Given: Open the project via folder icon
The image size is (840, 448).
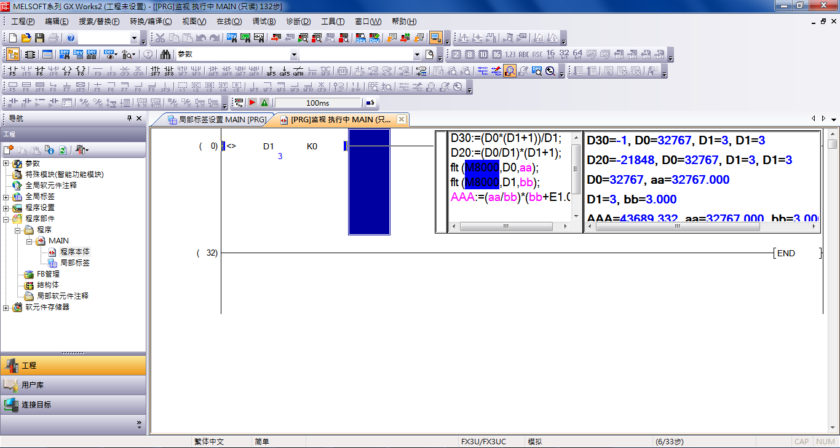Looking at the screenshot, I should pyautogui.click(x=26, y=38).
